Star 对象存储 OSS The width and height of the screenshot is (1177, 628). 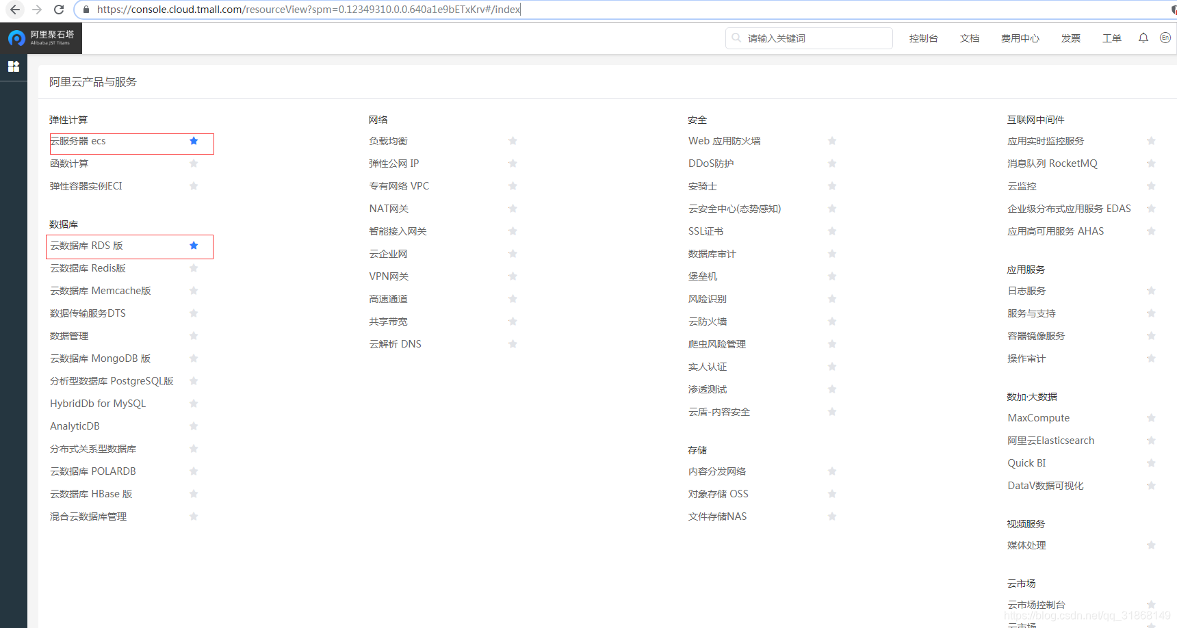tap(832, 494)
